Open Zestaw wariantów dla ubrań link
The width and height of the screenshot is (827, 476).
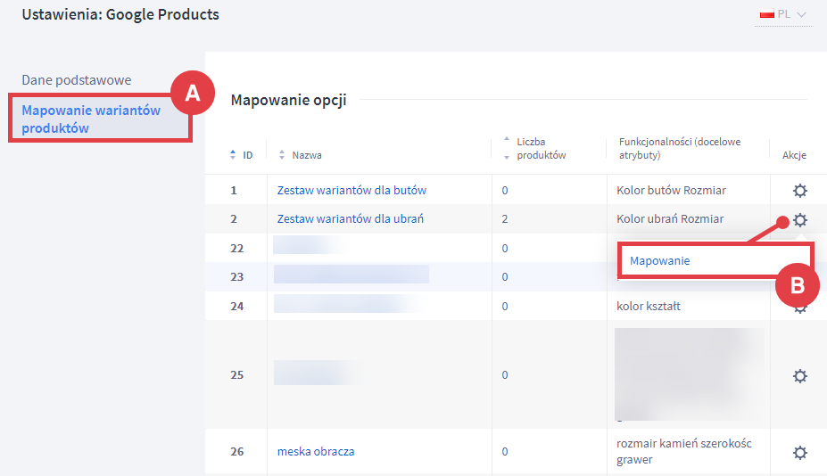click(350, 219)
